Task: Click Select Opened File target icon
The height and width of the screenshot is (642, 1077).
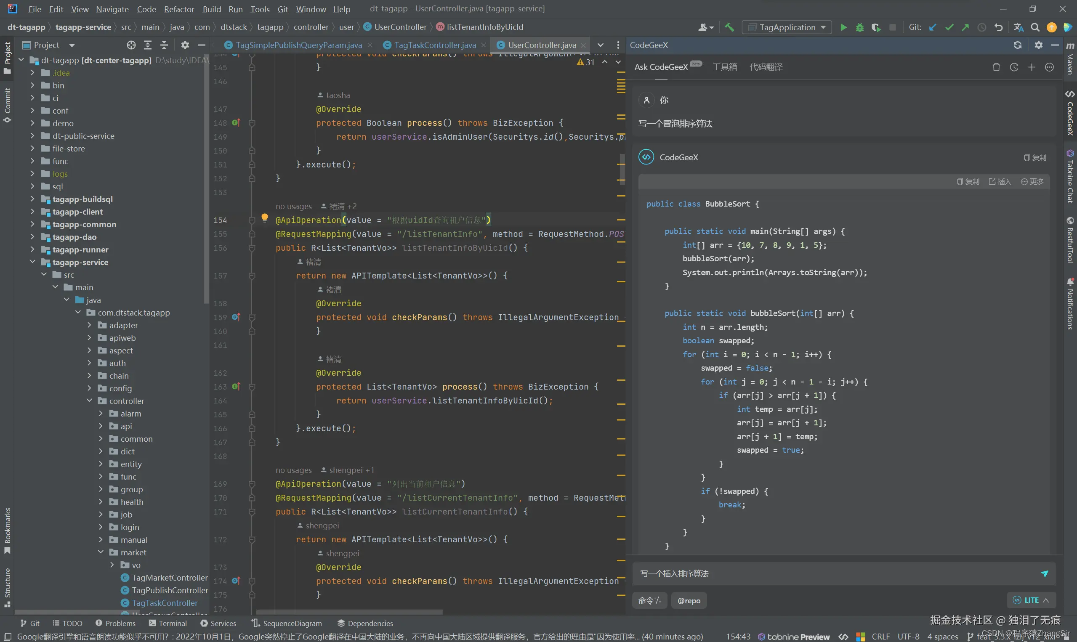Action: pos(131,45)
